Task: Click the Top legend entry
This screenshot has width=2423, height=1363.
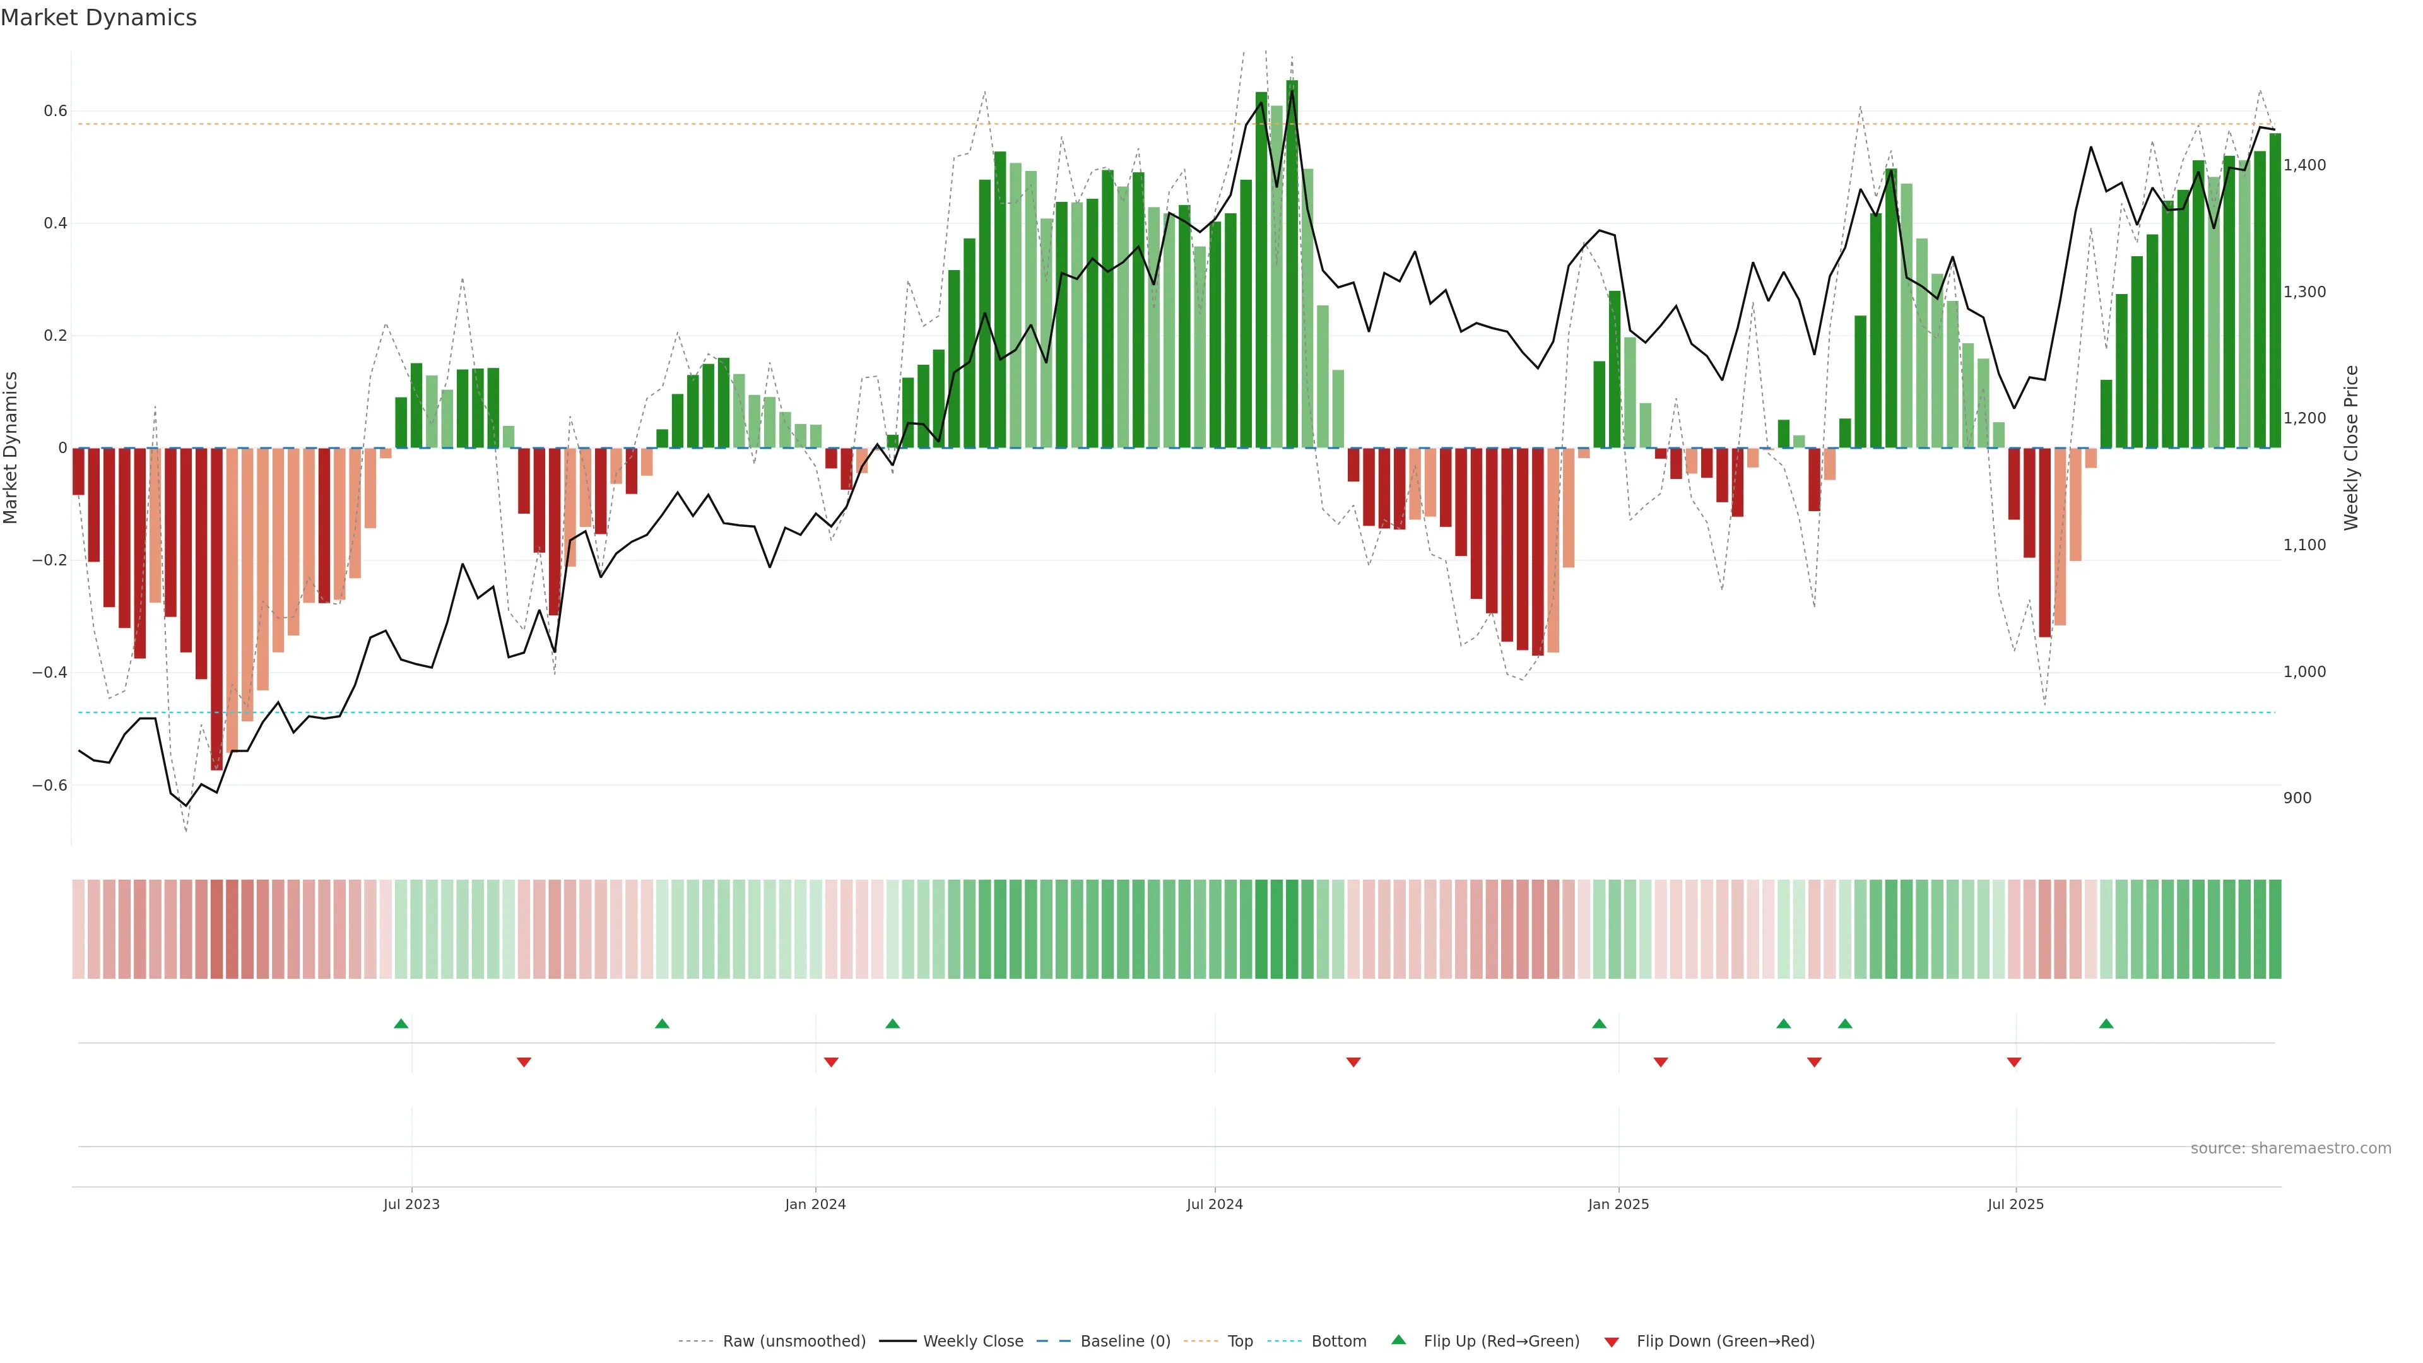Action: point(1240,1342)
